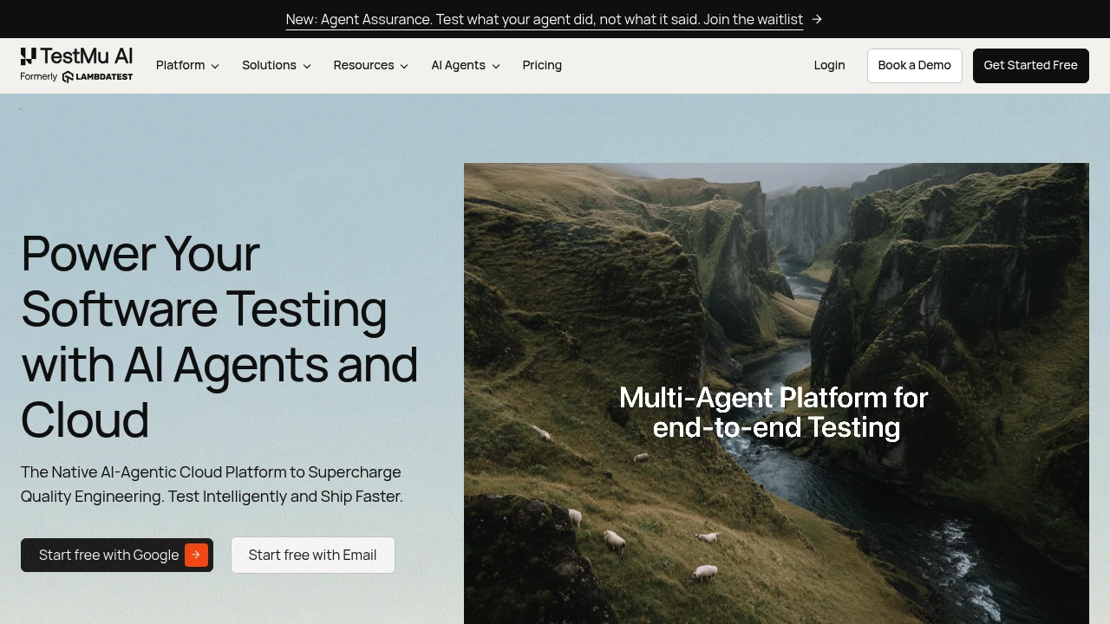Click the Get Started Free button
The height and width of the screenshot is (624, 1110).
click(1031, 66)
